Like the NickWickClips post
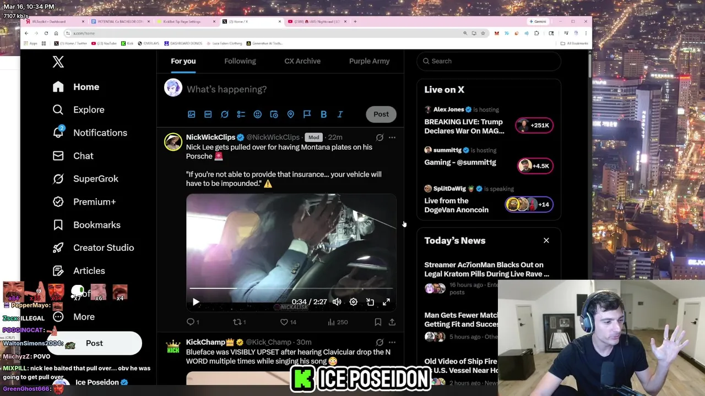This screenshot has width=705, height=396. tap(288, 322)
